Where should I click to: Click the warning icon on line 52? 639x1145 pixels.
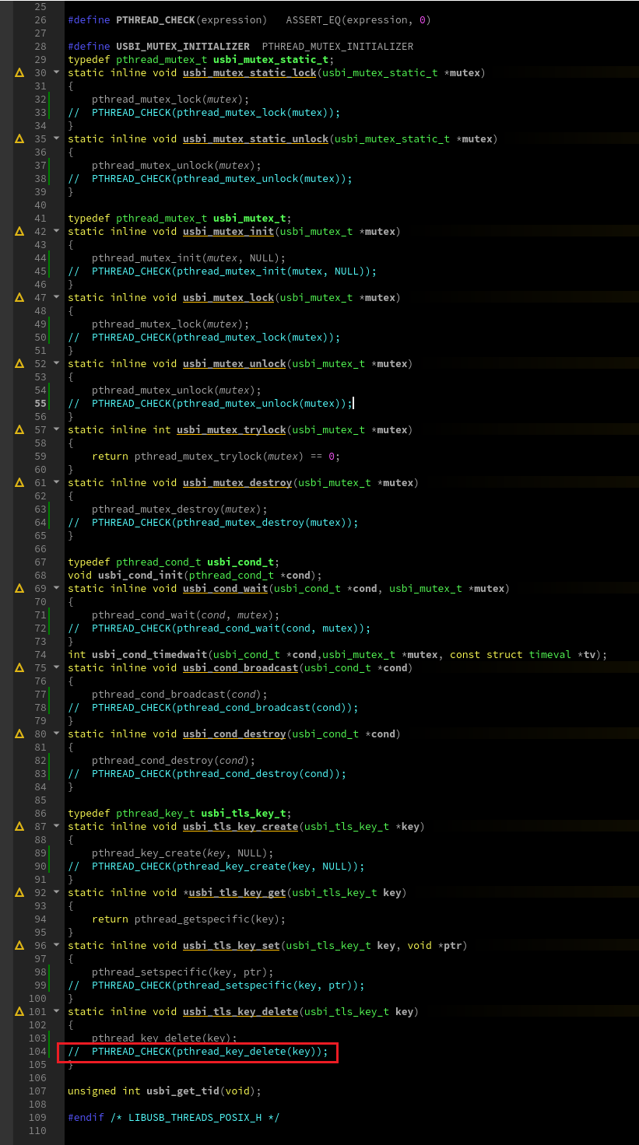(19, 364)
